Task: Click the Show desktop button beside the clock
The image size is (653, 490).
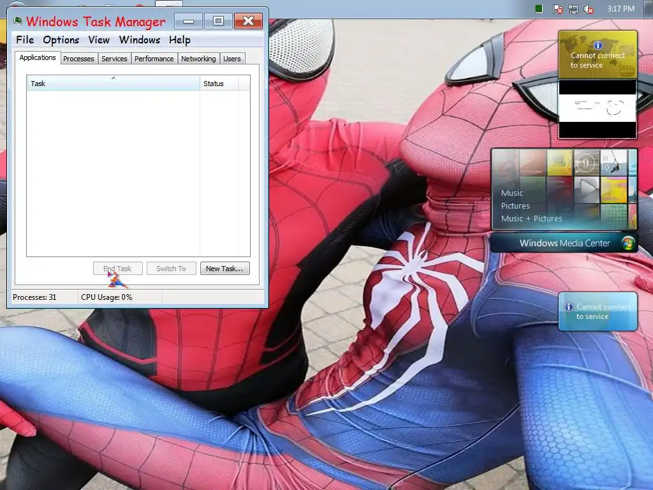Action: (648, 9)
